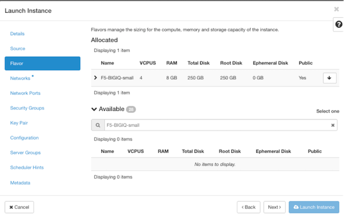
Task: Close the Launch Instance dialog
Action: click(x=336, y=9)
